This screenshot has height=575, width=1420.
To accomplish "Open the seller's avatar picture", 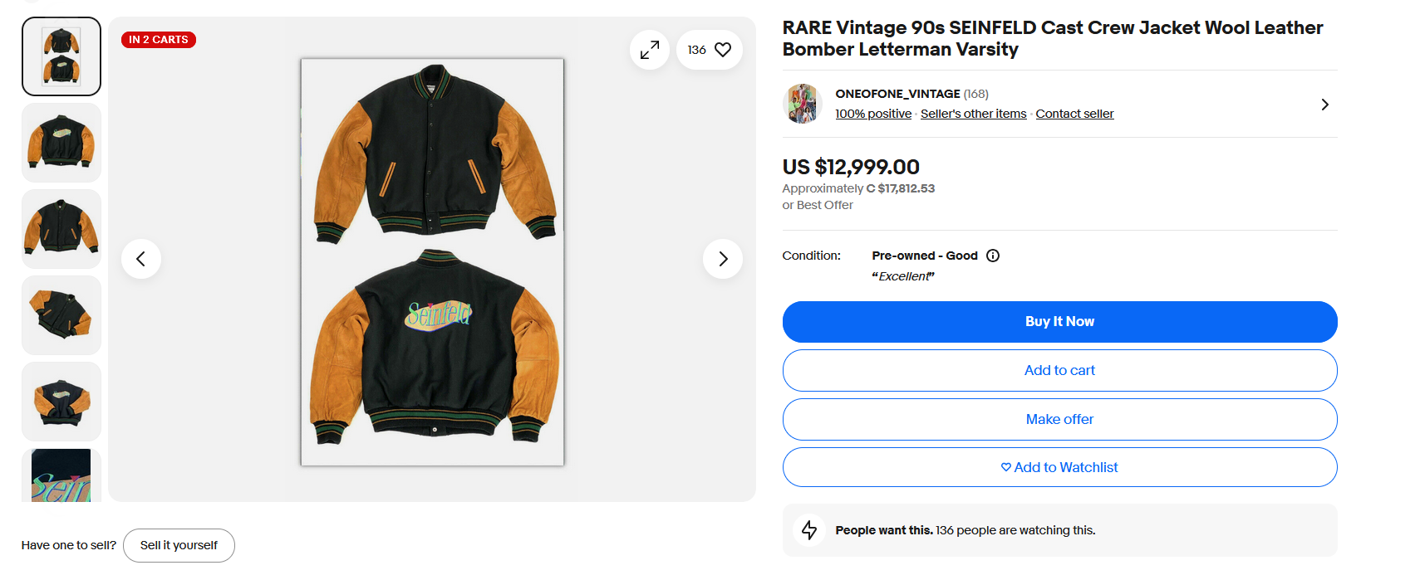I will (803, 104).
